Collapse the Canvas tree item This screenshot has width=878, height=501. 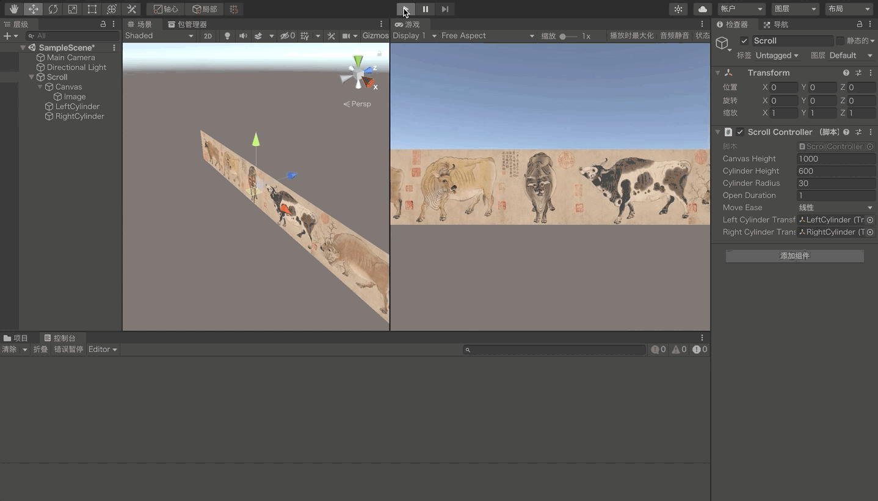[x=40, y=87]
